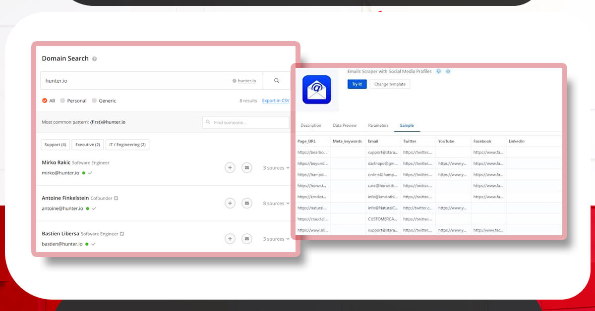Click the darthapo@gm... email cell

click(382, 163)
